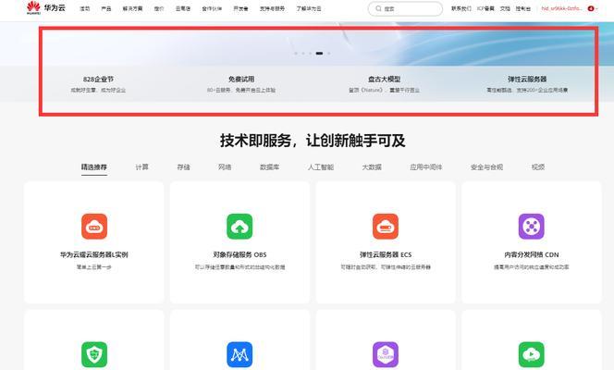Open the 开发者 menu
The width and height of the screenshot is (614, 370).
click(x=240, y=8)
